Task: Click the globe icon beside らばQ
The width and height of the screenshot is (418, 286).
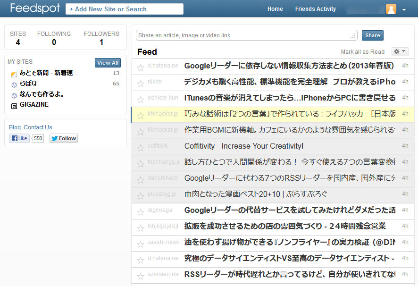Action: pos(13,84)
